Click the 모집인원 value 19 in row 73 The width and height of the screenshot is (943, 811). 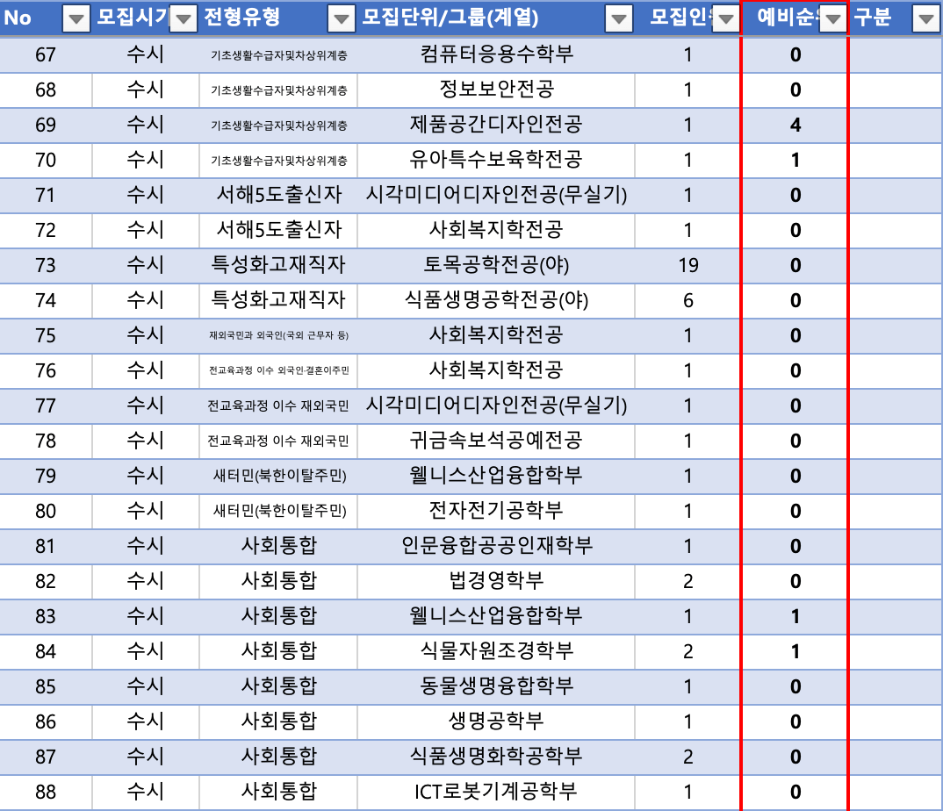(688, 265)
